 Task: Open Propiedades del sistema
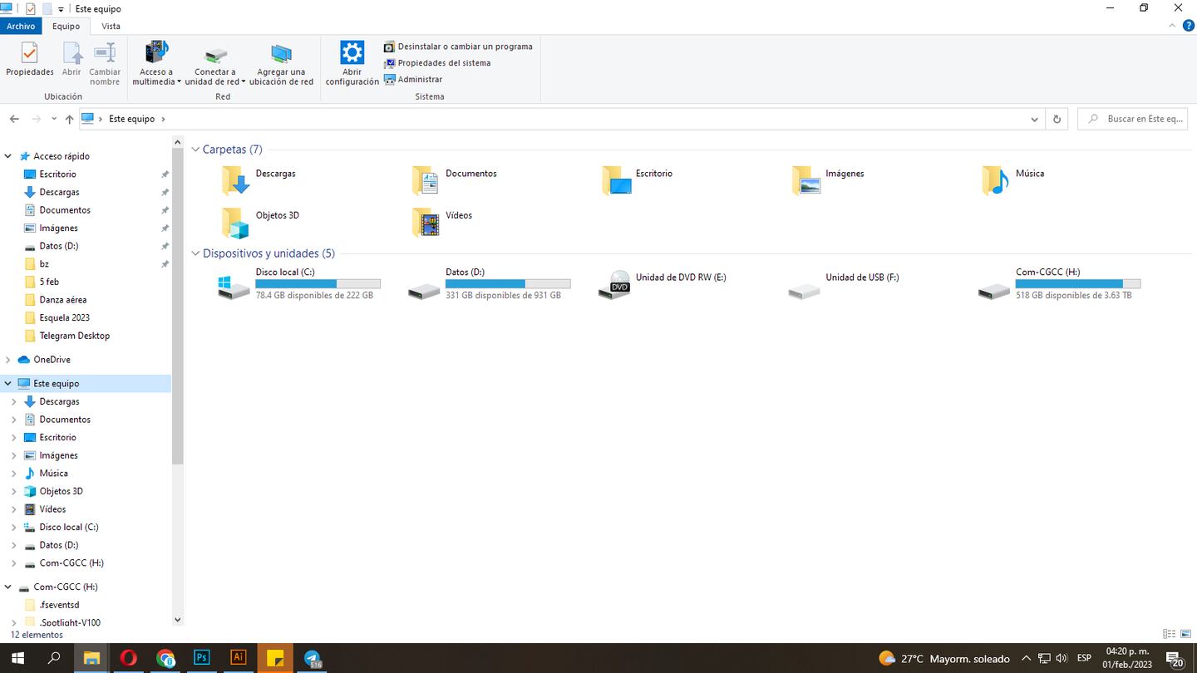pyautogui.click(x=443, y=63)
